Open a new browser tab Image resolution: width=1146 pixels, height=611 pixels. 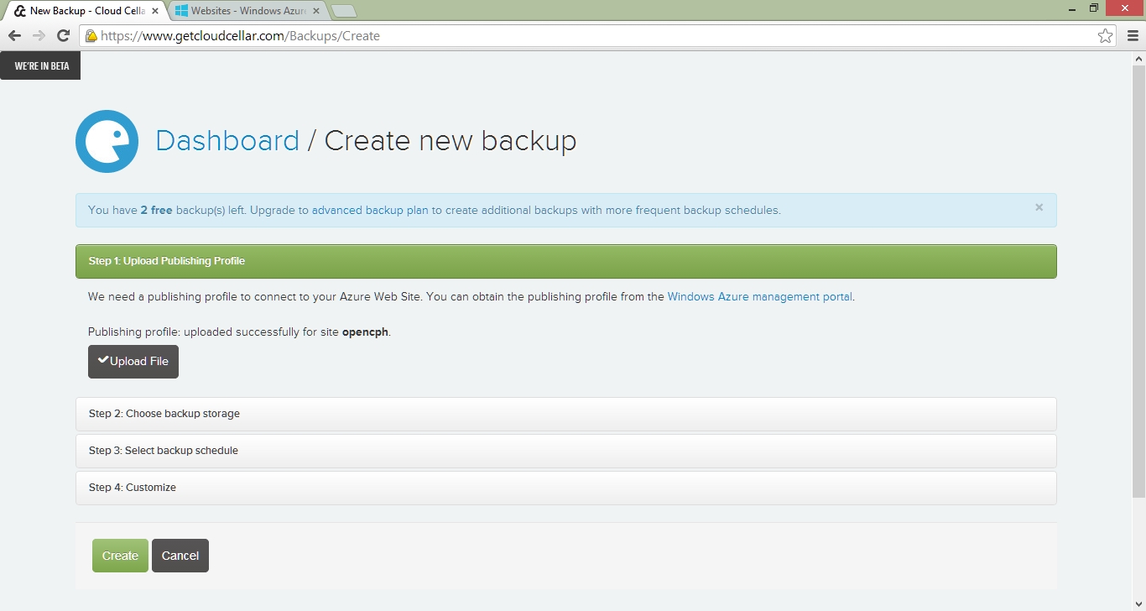[343, 11]
